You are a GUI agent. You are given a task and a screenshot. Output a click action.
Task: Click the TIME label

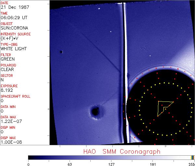click(x=4, y=13)
